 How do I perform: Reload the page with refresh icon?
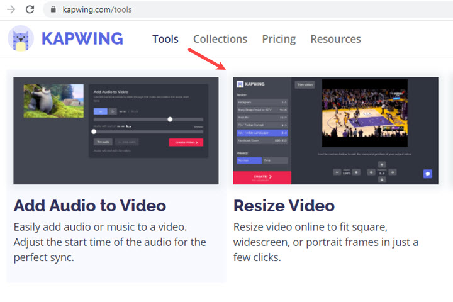pos(30,9)
